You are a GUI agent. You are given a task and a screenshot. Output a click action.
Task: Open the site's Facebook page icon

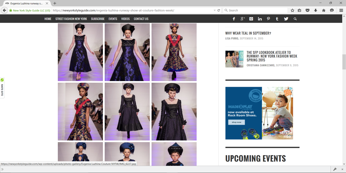pos(234,19)
